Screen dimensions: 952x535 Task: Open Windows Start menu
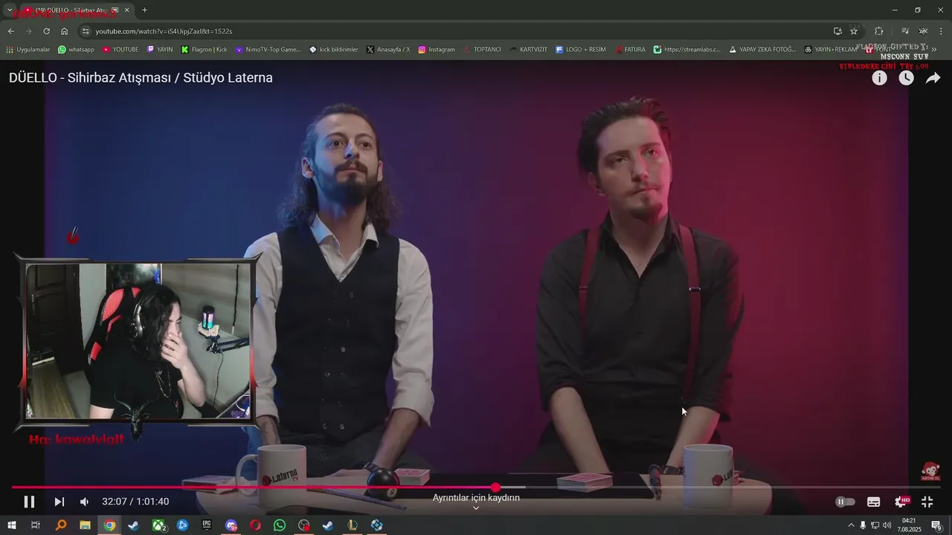[x=11, y=525]
